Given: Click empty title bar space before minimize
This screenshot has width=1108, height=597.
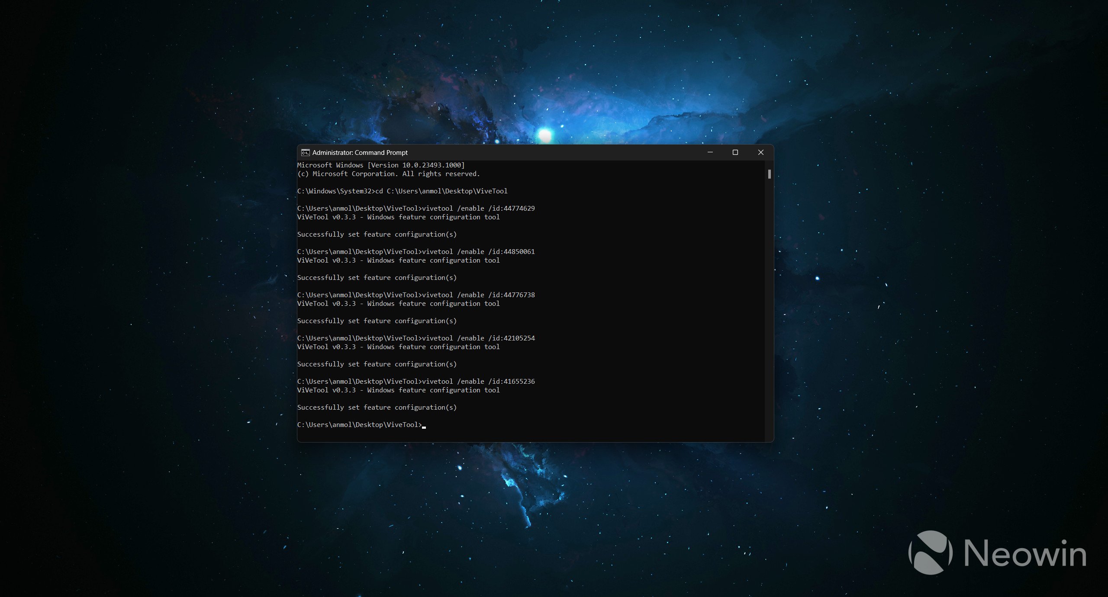Looking at the screenshot, I should coord(563,152).
